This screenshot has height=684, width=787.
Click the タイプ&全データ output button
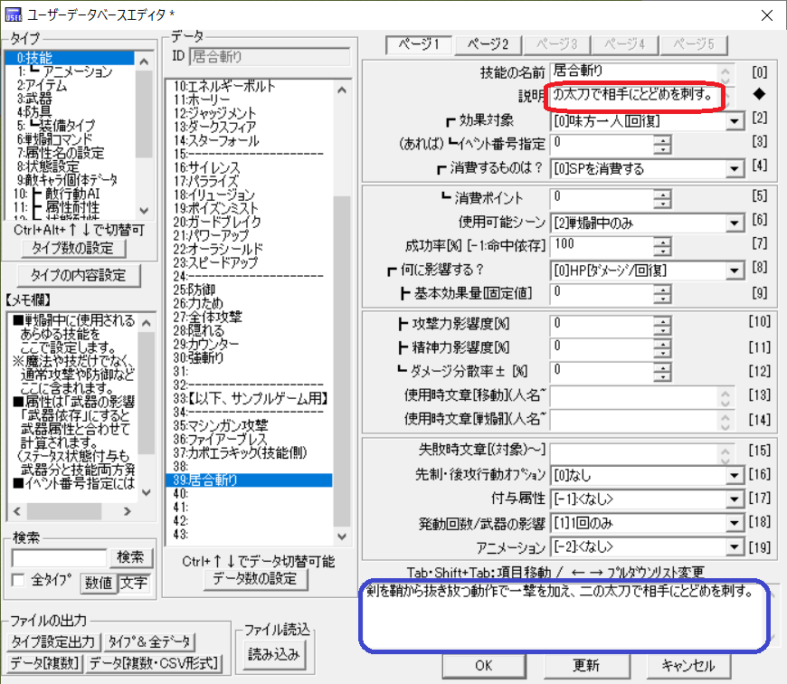pos(149,641)
